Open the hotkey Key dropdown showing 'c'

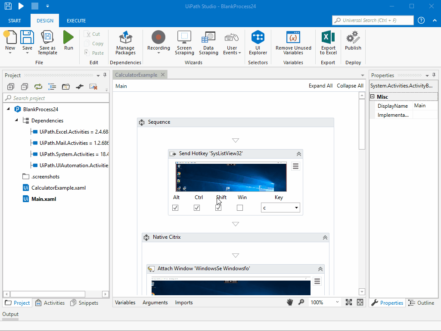pos(296,207)
